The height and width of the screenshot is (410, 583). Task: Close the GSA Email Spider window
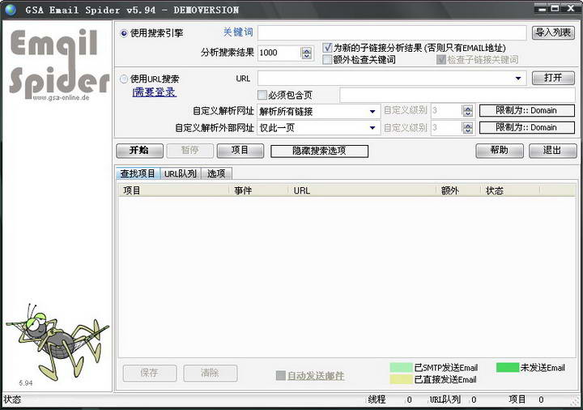pos(571,8)
